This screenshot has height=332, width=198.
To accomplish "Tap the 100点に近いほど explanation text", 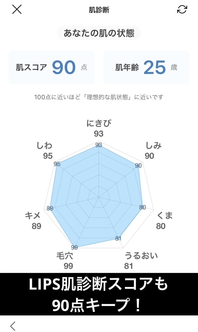I will (99, 97).
